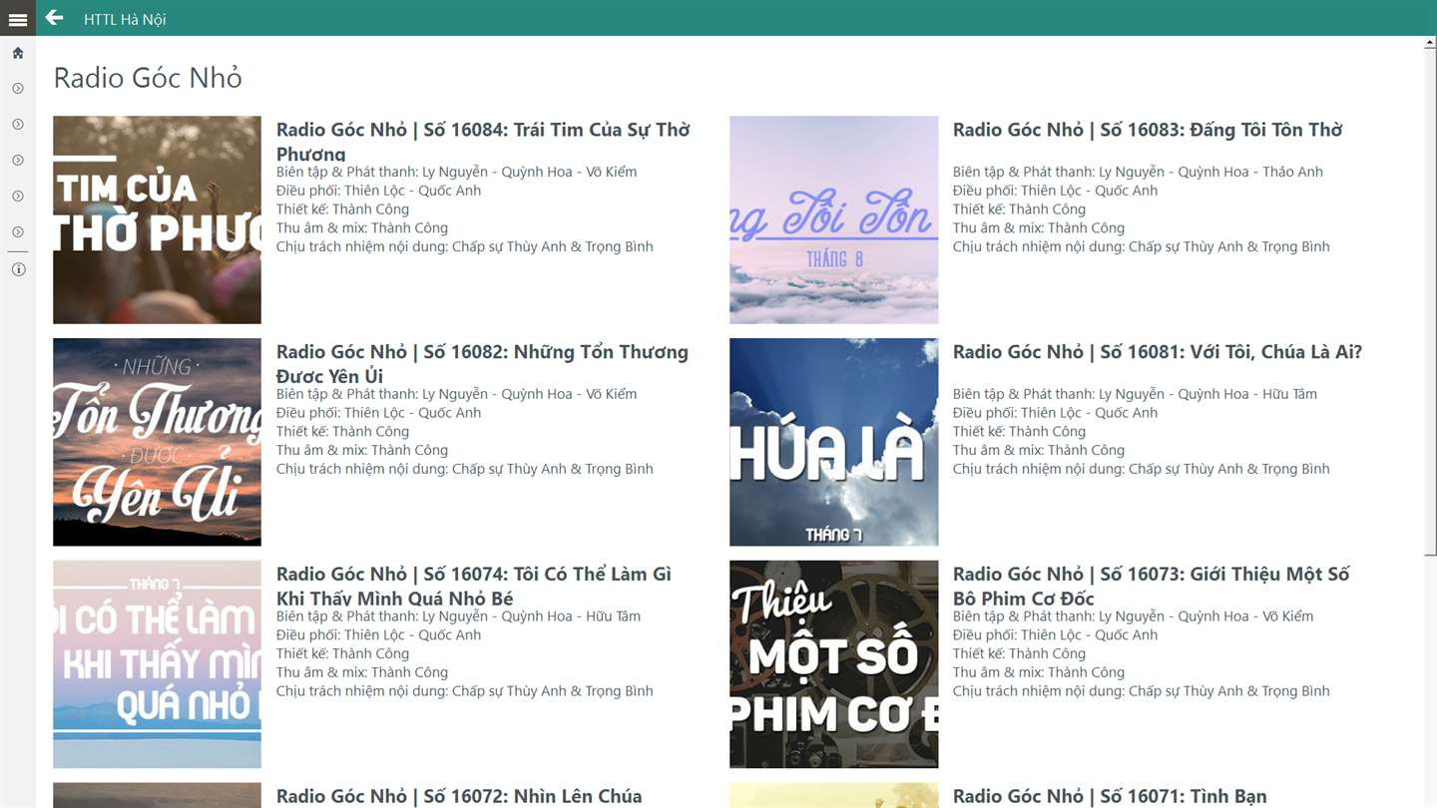Open the hamburger menu
1437x808 pixels.
click(x=17, y=19)
